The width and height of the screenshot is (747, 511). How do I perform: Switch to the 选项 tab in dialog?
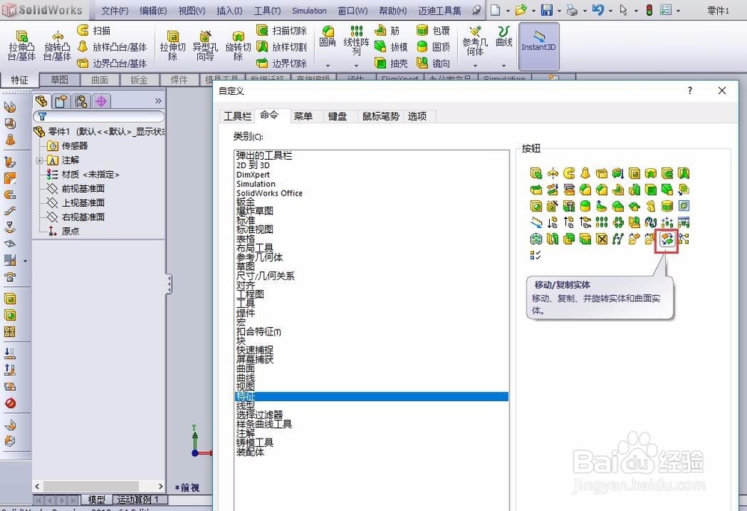point(417,117)
